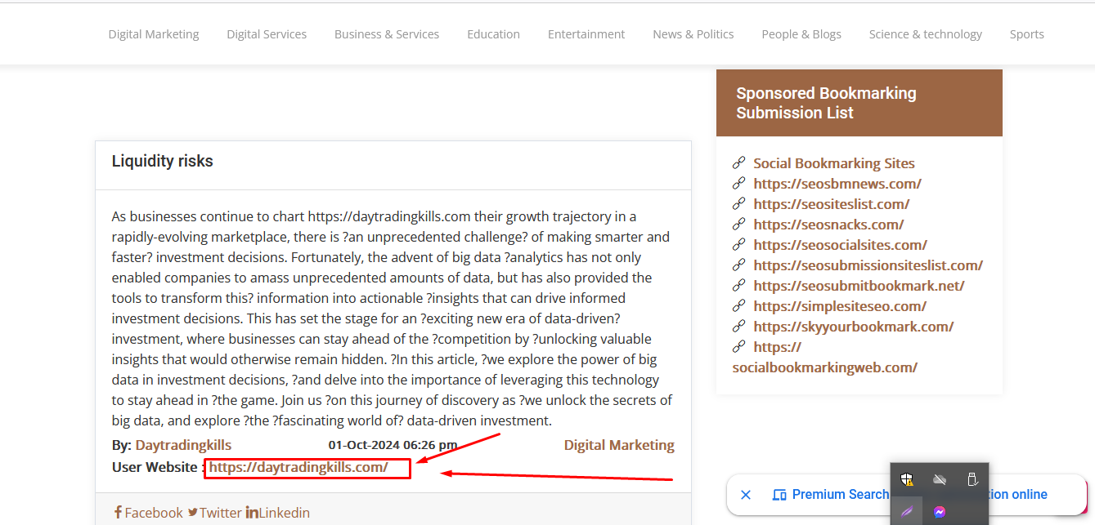Close the Premium Search ad banner
The height and width of the screenshot is (525, 1095).
click(x=746, y=495)
